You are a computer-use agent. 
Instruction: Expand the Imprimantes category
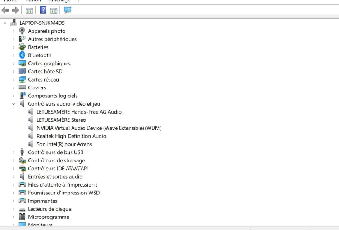tap(14, 201)
